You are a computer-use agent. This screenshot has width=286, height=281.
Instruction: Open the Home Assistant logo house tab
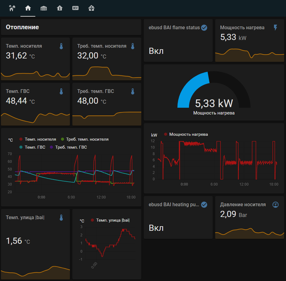[91, 8]
